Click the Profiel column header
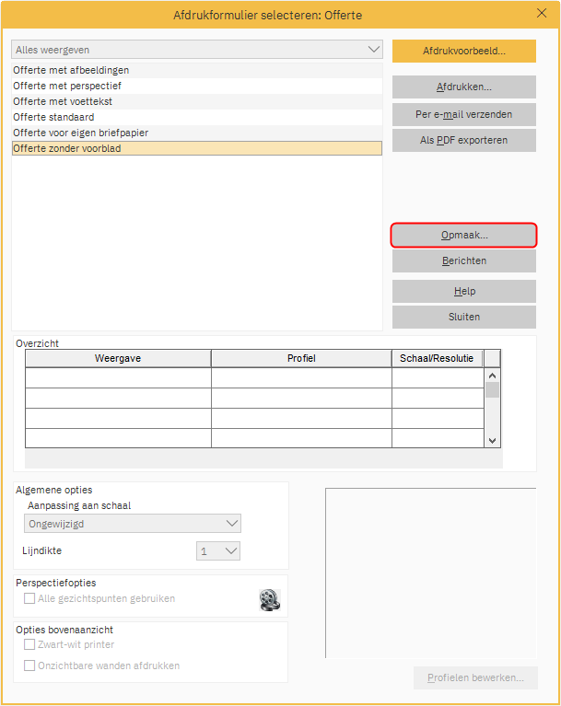561x706 pixels. pyautogui.click(x=301, y=358)
